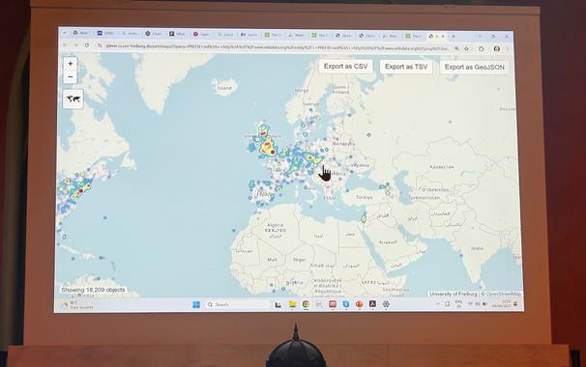Image resolution: width=586 pixels, height=367 pixels.
Task: Switch to the tab with red round favicon
Action: (201, 34)
